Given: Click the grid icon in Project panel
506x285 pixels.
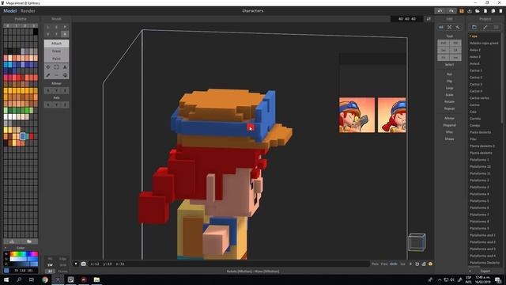Looking at the screenshot, I should click(496, 27).
